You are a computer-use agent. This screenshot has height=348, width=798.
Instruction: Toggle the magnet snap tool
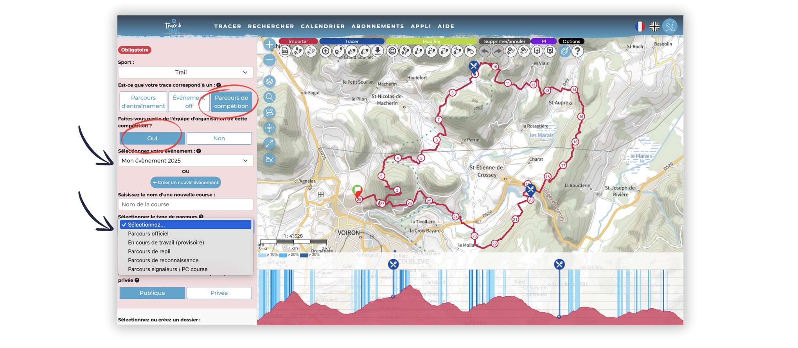click(564, 51)
